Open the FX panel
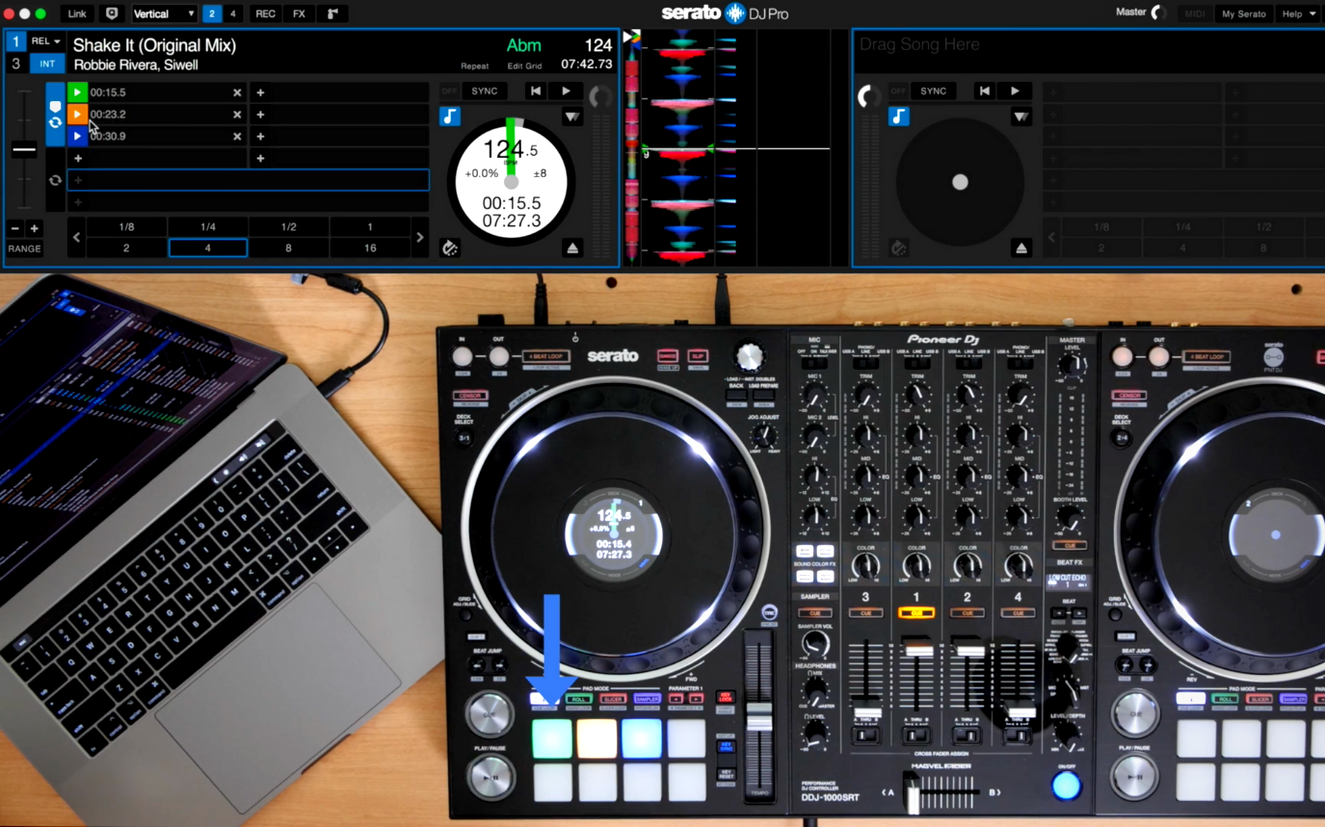Image resolution: width=1325 pixels, height=827 pixels. [x=299, y=13]
